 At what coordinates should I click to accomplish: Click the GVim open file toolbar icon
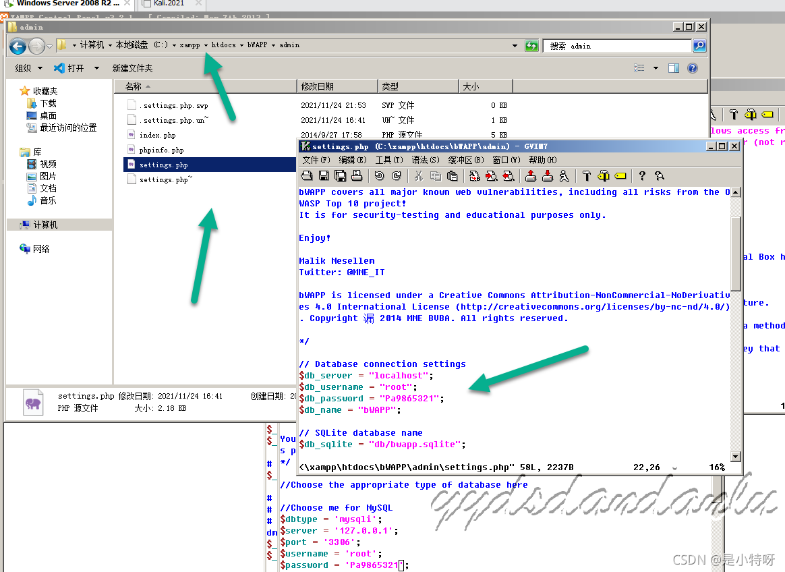[x=307, y=176]
